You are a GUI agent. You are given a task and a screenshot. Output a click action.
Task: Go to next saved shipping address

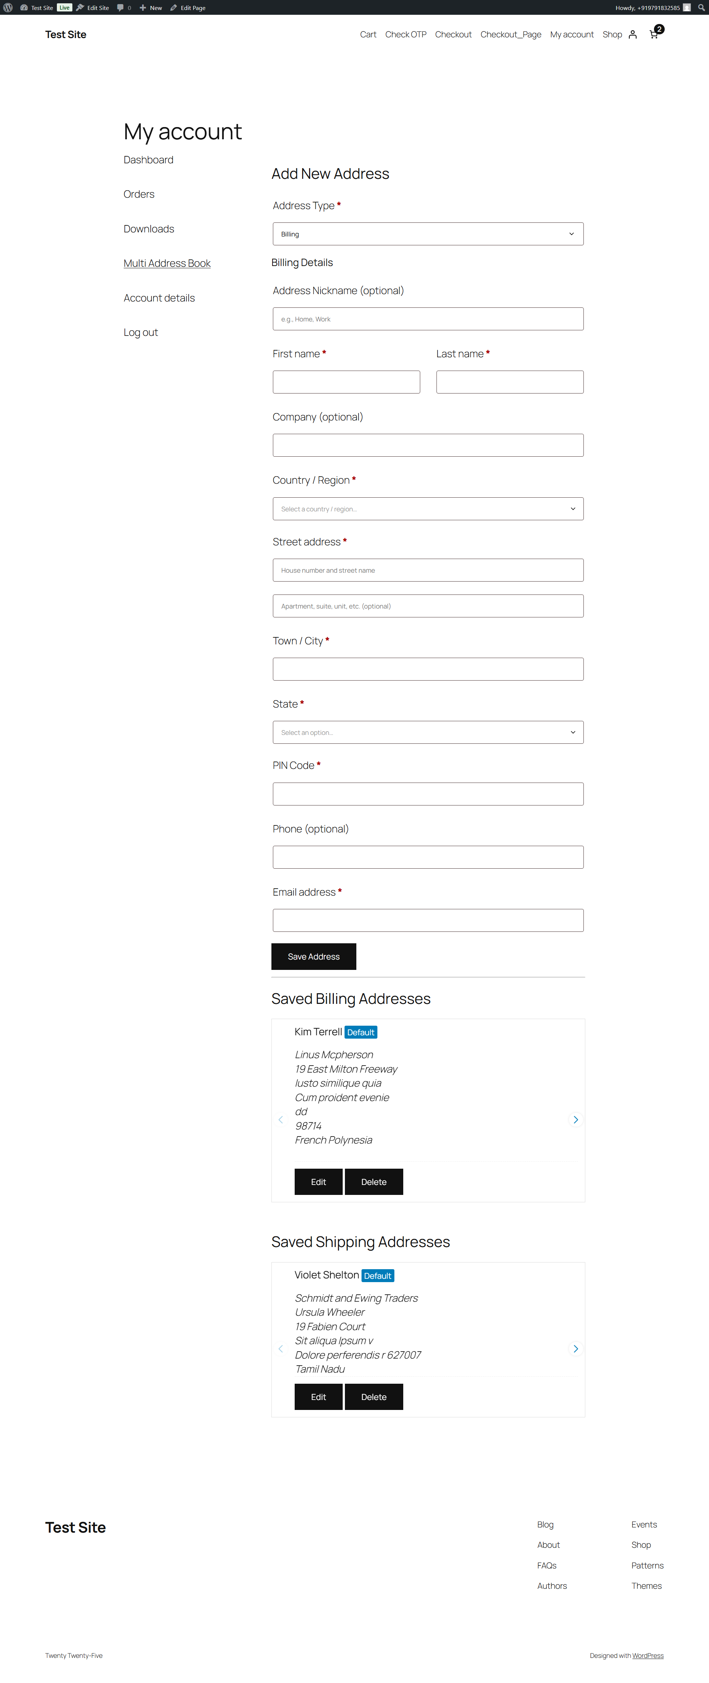click(x=575, y=1349)
